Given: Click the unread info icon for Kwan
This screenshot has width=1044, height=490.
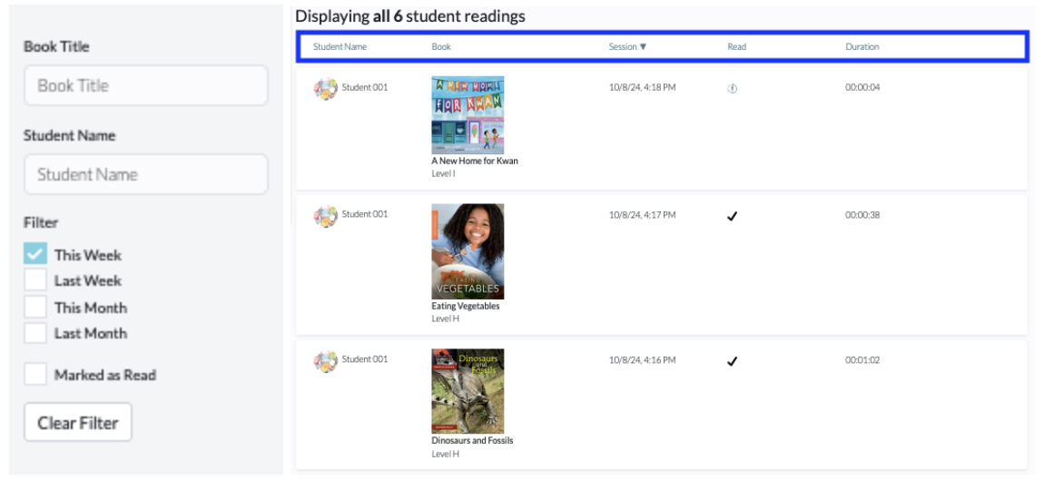Looking at the screenshot, I should pos(732,89).
